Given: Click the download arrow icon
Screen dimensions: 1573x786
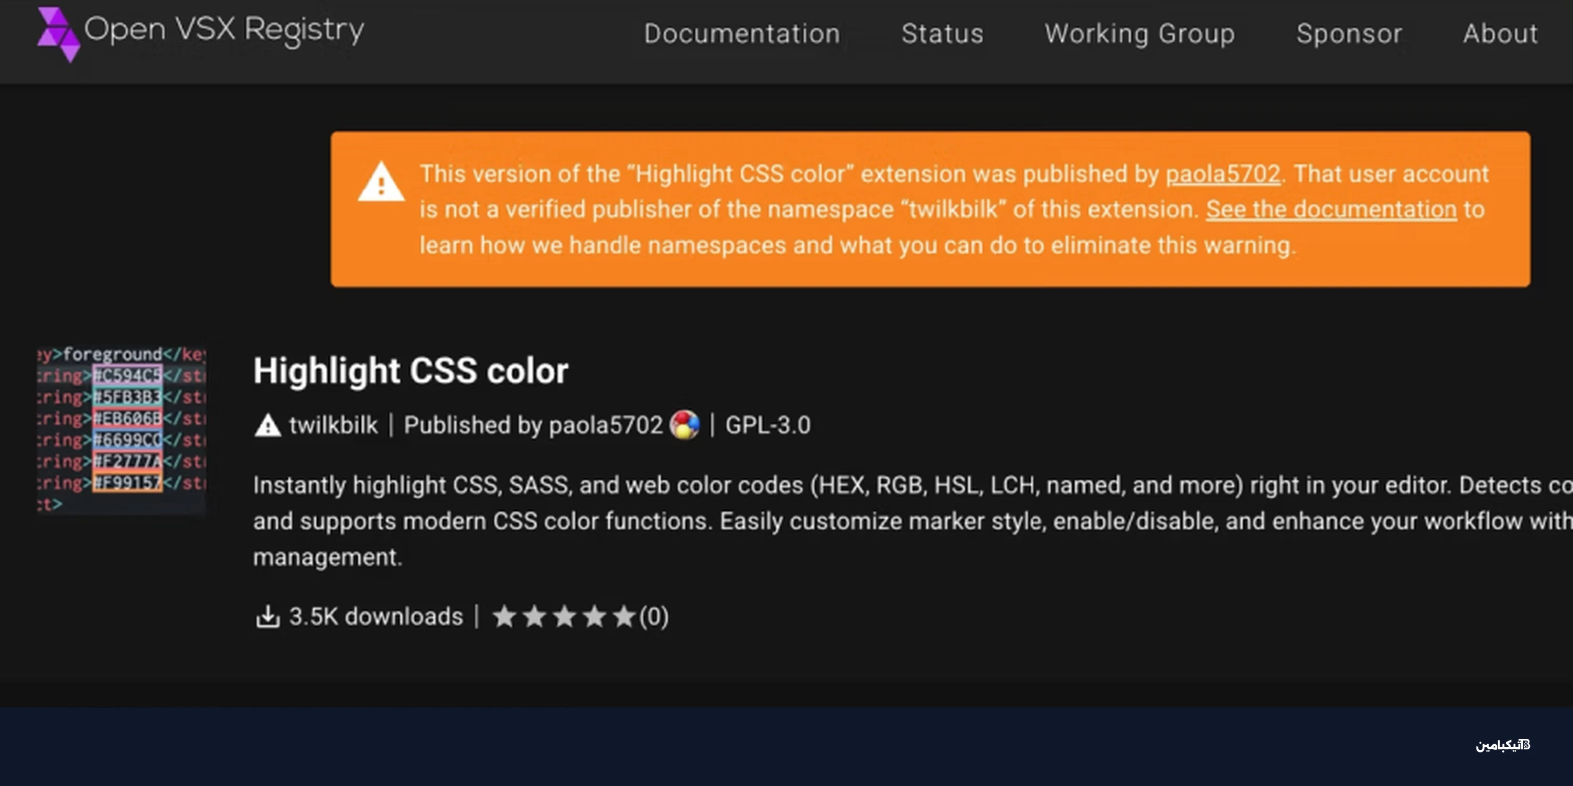Looking at the screenshot, I should (267, 616).
